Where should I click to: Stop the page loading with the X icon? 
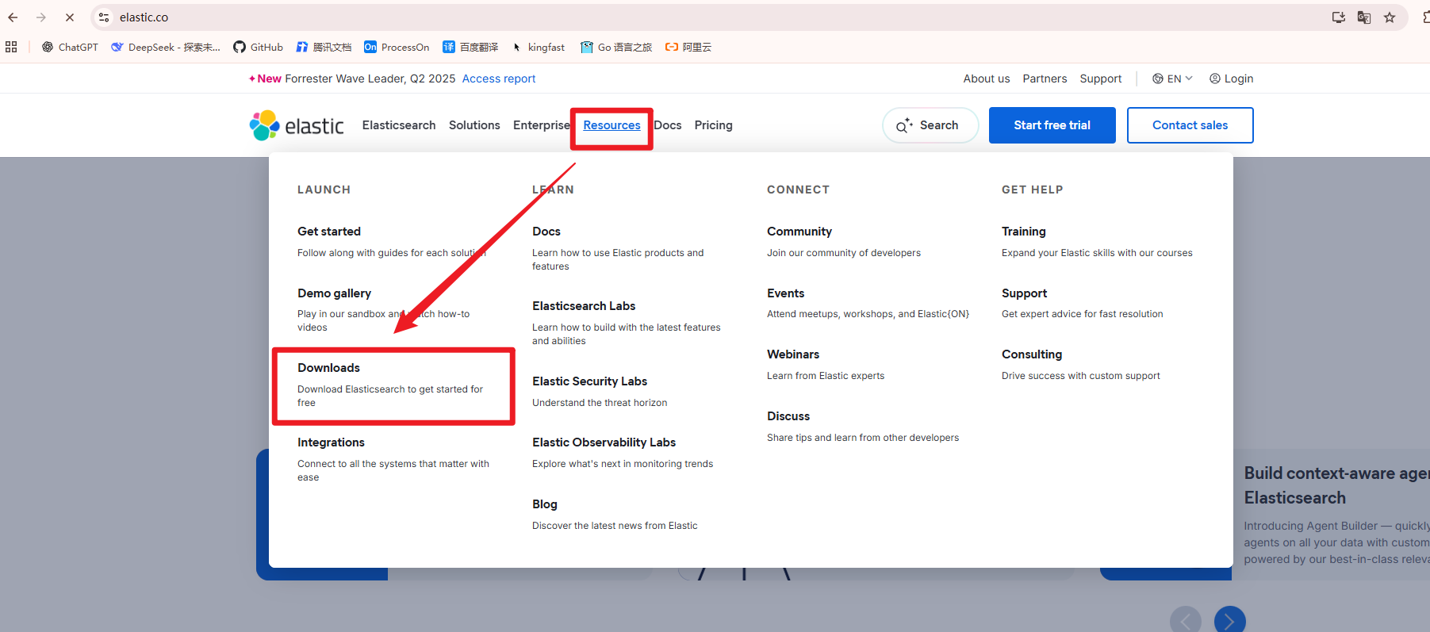click(x=70, y=17)
